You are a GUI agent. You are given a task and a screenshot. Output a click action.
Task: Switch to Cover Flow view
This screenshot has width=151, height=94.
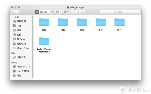[50, 12]
